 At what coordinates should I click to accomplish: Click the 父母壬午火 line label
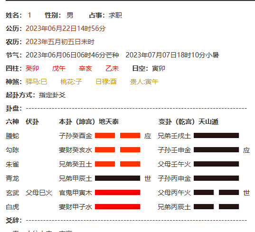[174, 165]
